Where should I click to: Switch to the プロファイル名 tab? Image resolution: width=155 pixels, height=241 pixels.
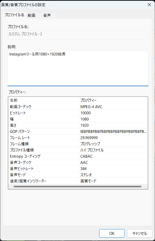pos(14,15)
